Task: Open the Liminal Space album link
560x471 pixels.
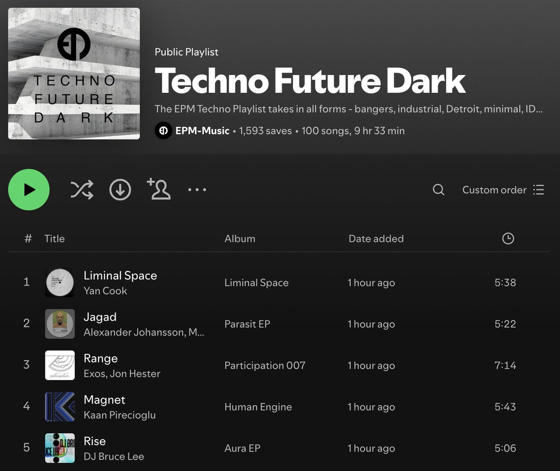Action: pyautogui.click(x=256, y=283)
